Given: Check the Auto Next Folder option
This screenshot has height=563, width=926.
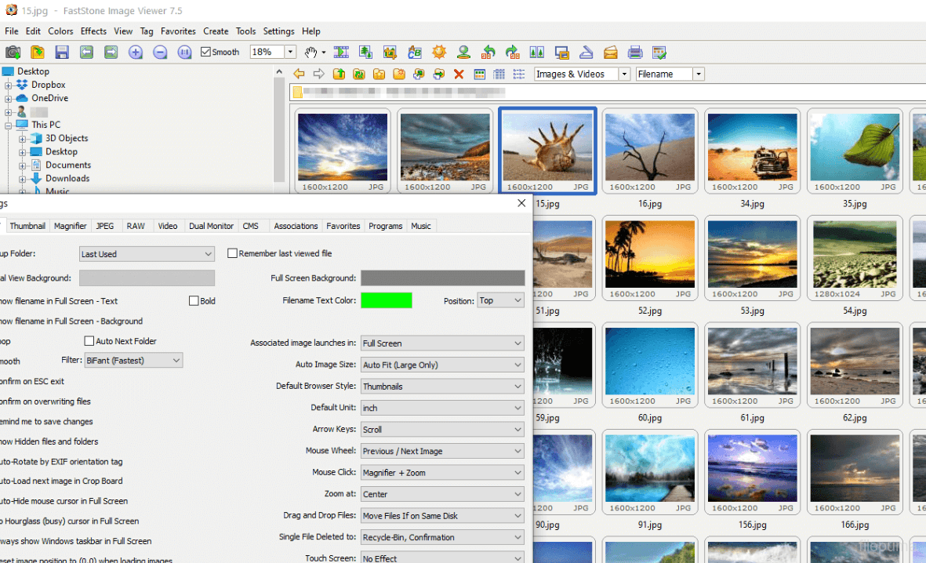Looking at the screenshot, I should pos(89,341).
